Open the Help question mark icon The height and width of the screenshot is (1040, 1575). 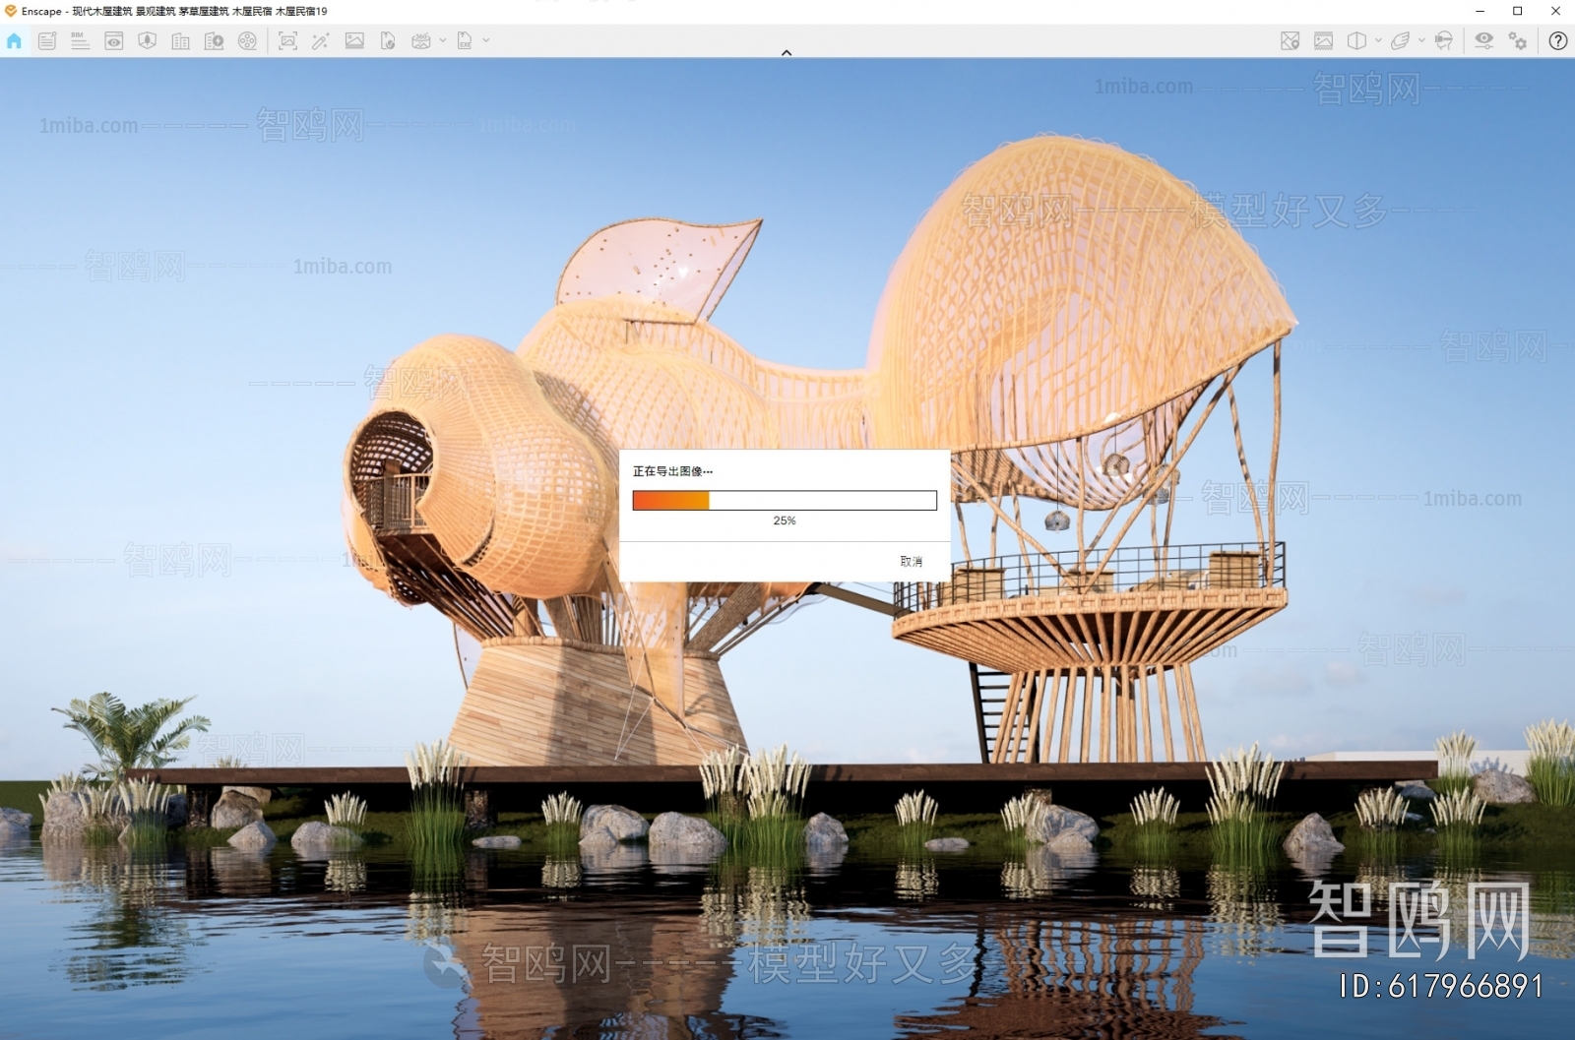click(1557, 40)
